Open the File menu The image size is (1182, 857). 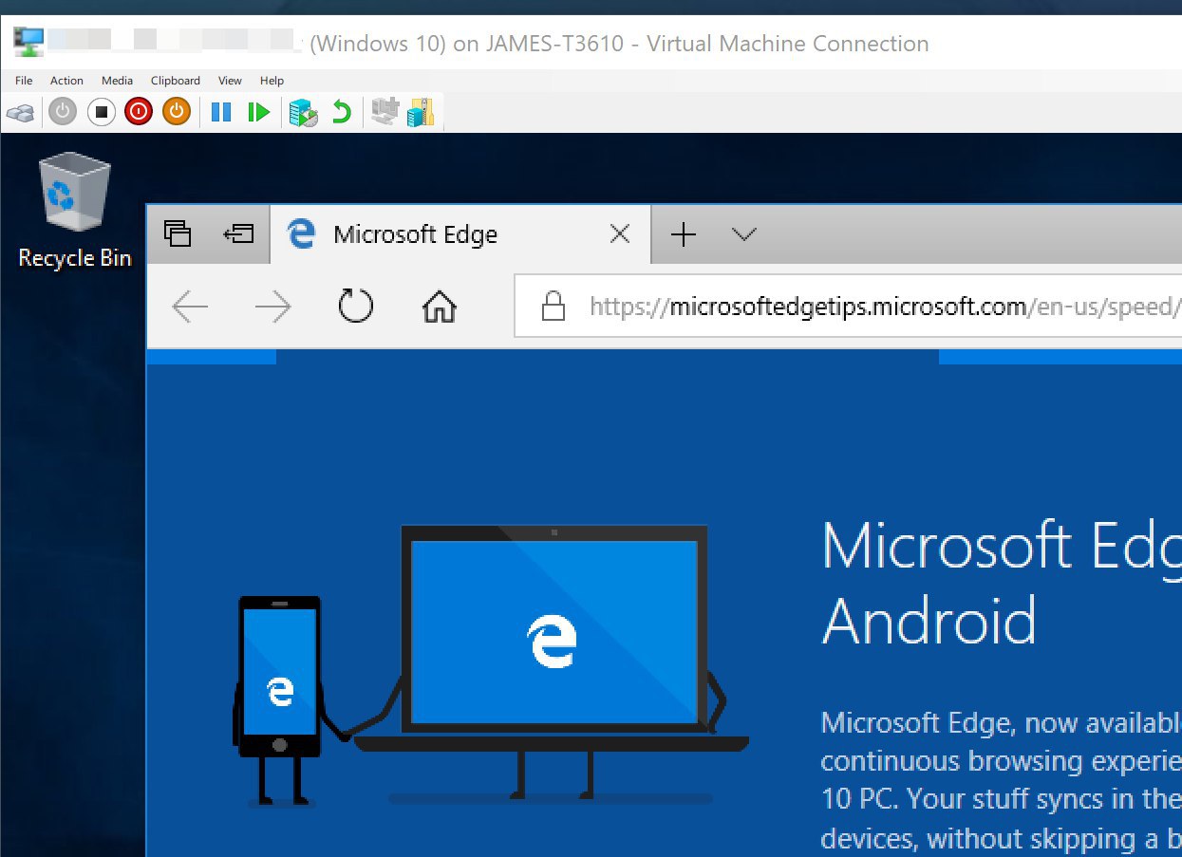pyautogui.click(x=24, y=81)
